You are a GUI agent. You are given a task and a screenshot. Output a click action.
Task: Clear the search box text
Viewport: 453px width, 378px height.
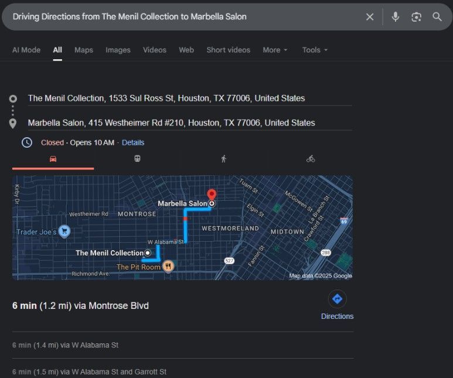tap(370, 17)
